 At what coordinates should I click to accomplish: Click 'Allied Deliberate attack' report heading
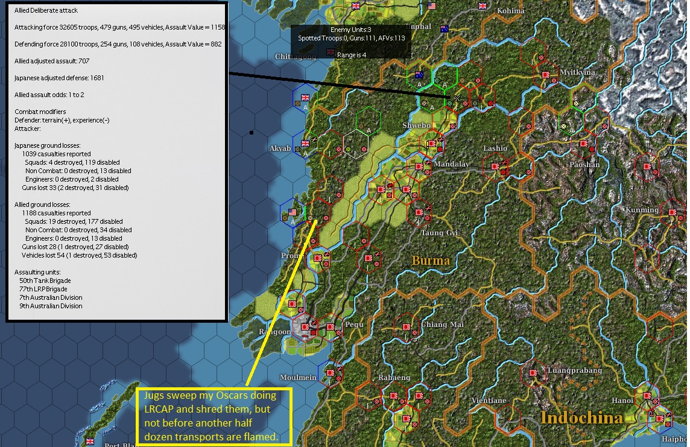46,10
